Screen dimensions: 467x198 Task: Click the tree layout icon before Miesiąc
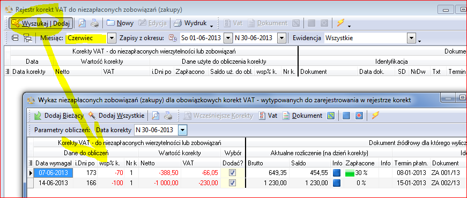(27, 38)
